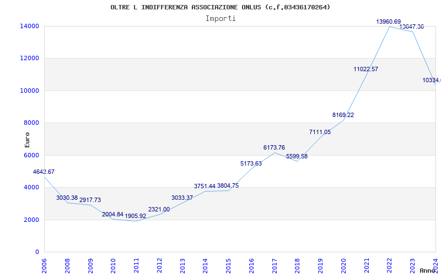
Task: Click the data label 2321.00
Action: pyautogui.click(x=159, y=210)
